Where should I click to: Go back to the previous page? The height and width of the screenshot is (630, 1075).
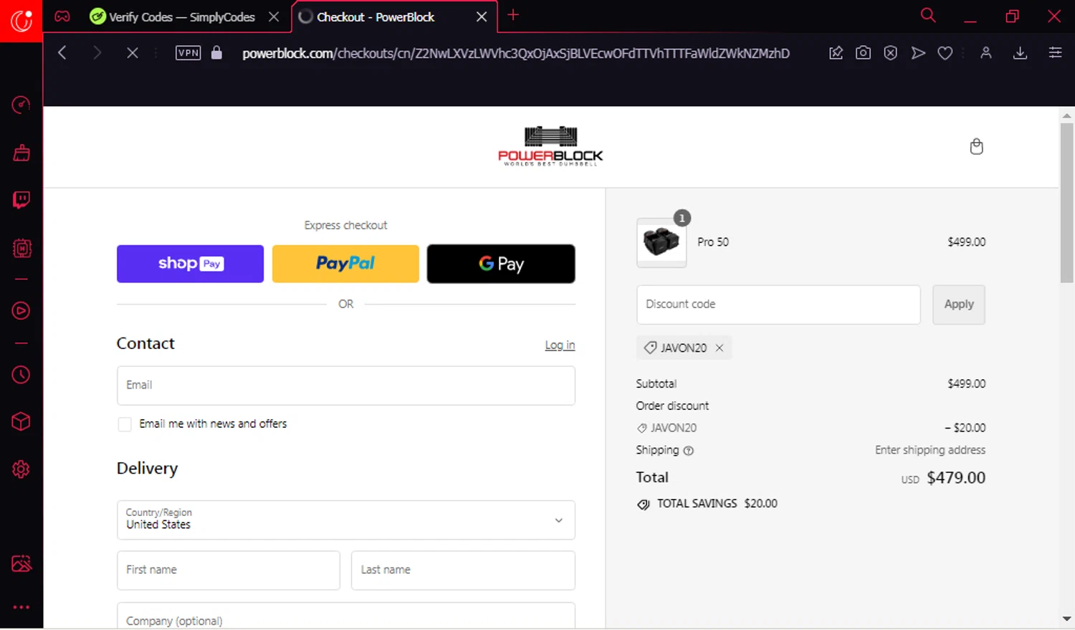(x=62, y=52)
